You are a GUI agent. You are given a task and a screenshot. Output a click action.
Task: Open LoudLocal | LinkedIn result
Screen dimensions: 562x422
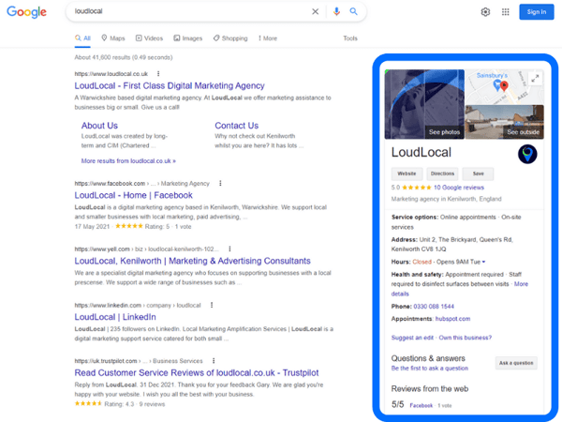[115, 317]
